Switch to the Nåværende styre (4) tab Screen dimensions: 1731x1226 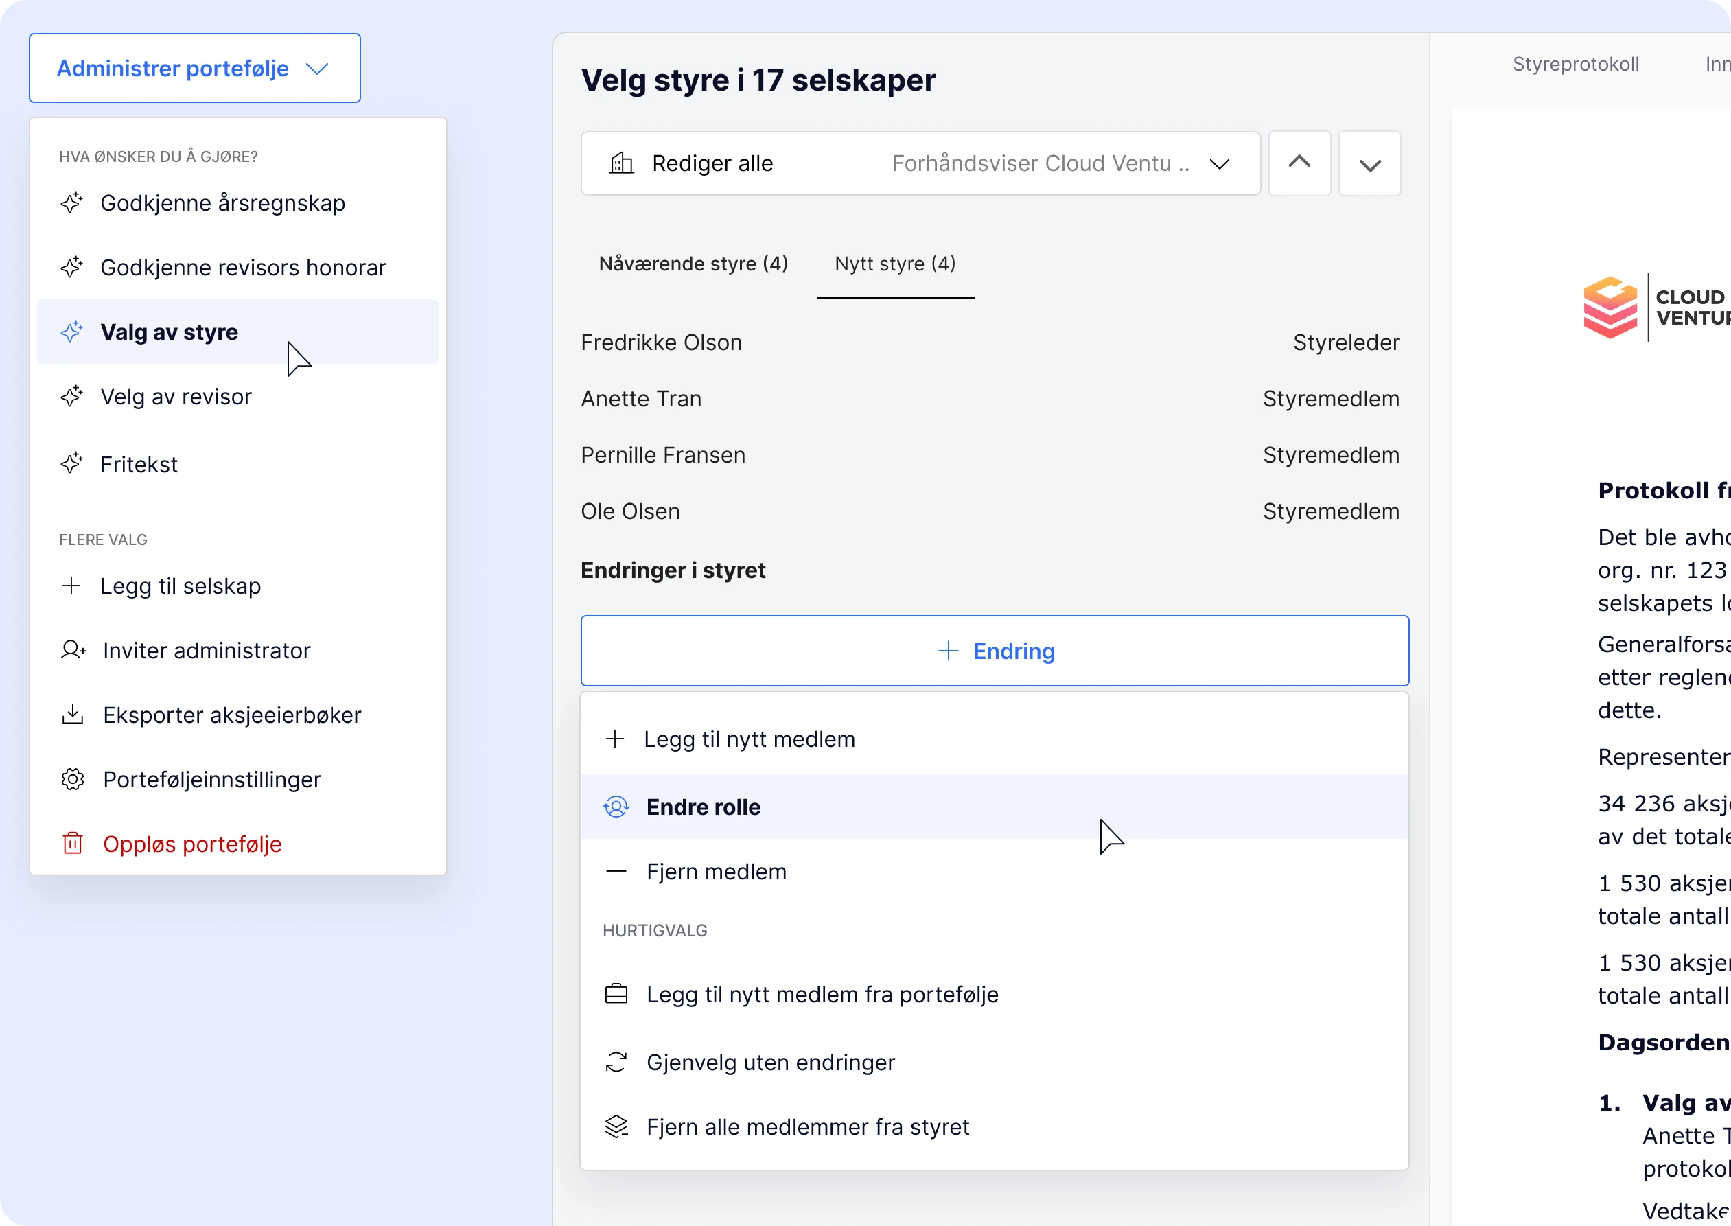point(693,264)
